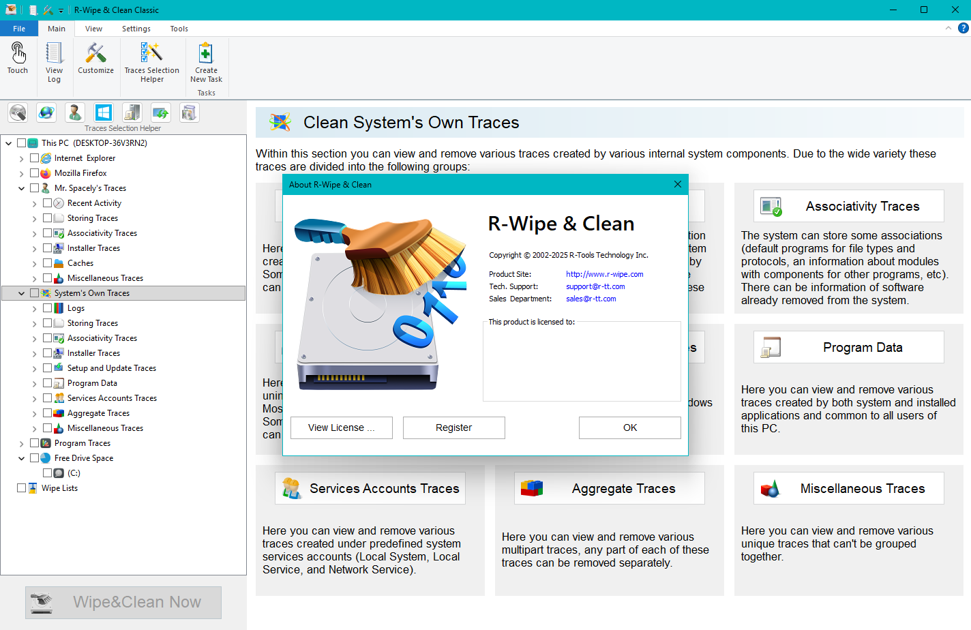
Task: Click the Services Accounts Traces tree icon
Action: point(59,398)
